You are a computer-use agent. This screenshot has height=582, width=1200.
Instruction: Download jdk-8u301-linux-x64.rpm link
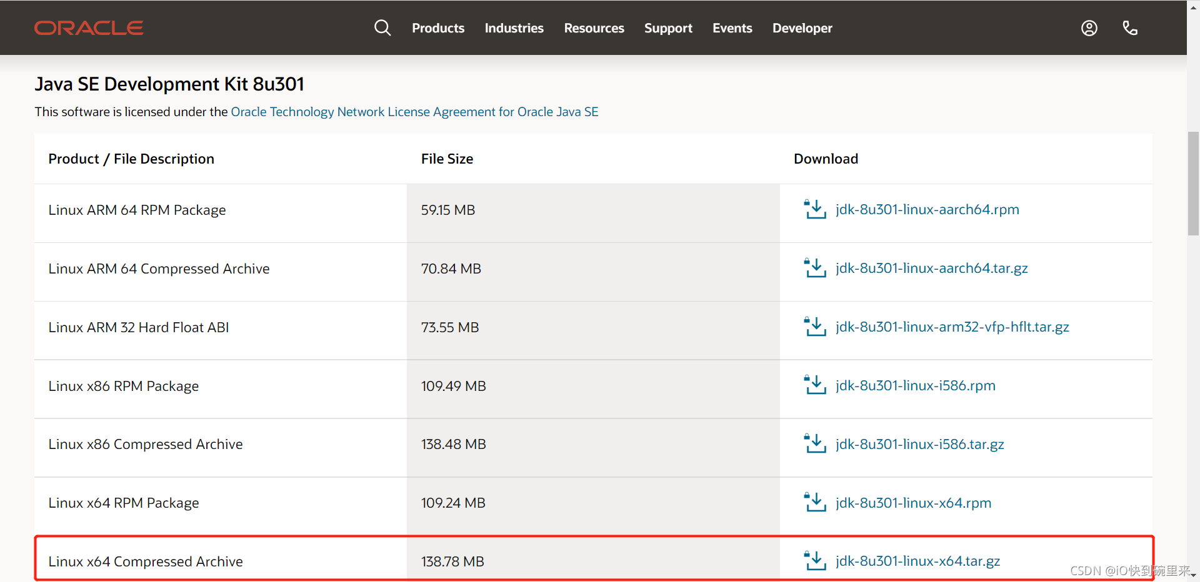pyautogui.click(x=914, y=503)
